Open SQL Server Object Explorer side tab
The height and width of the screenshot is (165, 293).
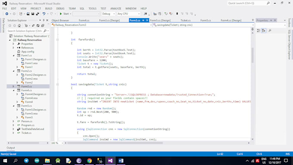pyautogui.click(x=289, y=44)
